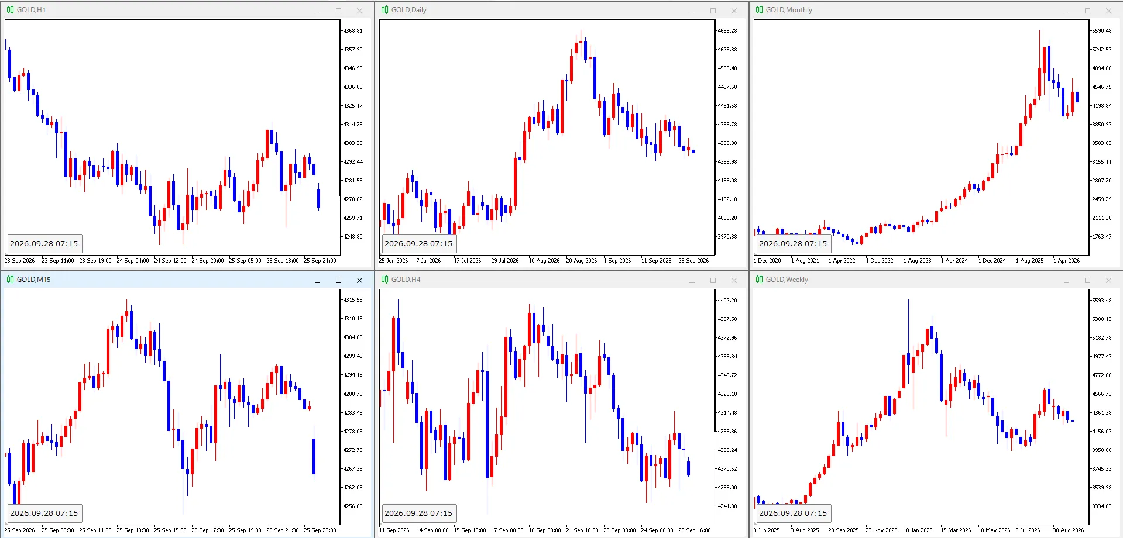
Task: Click price 4368.81 on H1 price scale
Action: click(x=353, y=31)
